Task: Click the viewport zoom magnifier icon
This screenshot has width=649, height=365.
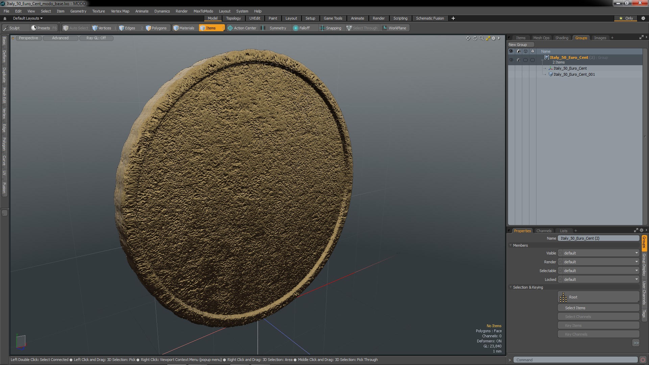Action: pos(481,38)
